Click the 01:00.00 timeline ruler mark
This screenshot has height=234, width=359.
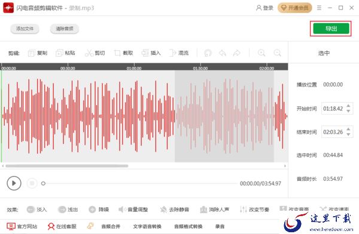click(x=134, y=68)
